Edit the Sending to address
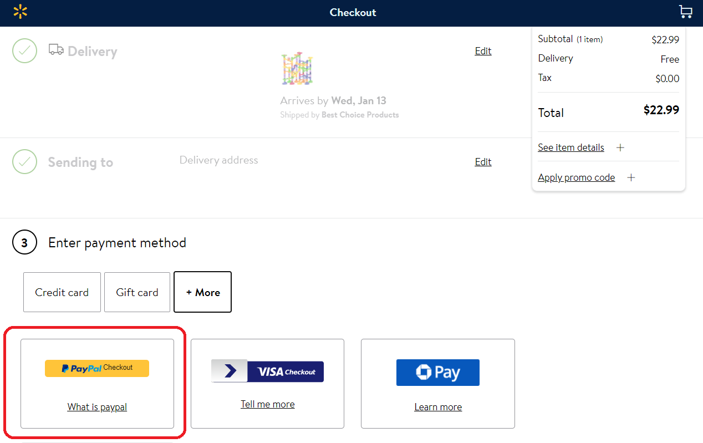Image resolution: width=703 pixels, height=443 pixels. coord(483,162)
